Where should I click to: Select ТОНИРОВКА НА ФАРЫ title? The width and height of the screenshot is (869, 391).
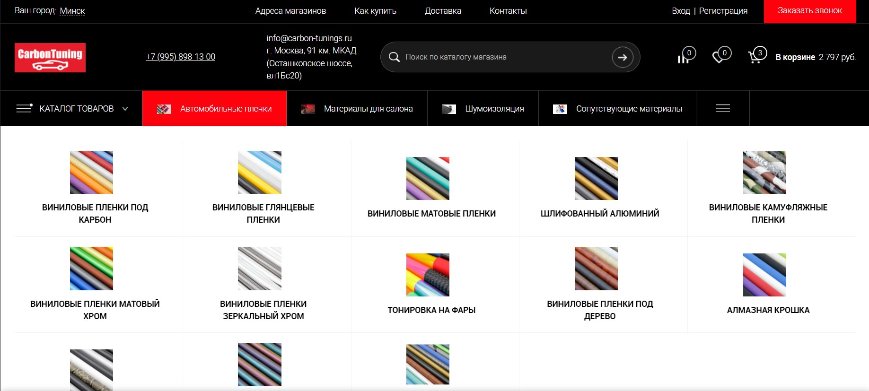431,310
